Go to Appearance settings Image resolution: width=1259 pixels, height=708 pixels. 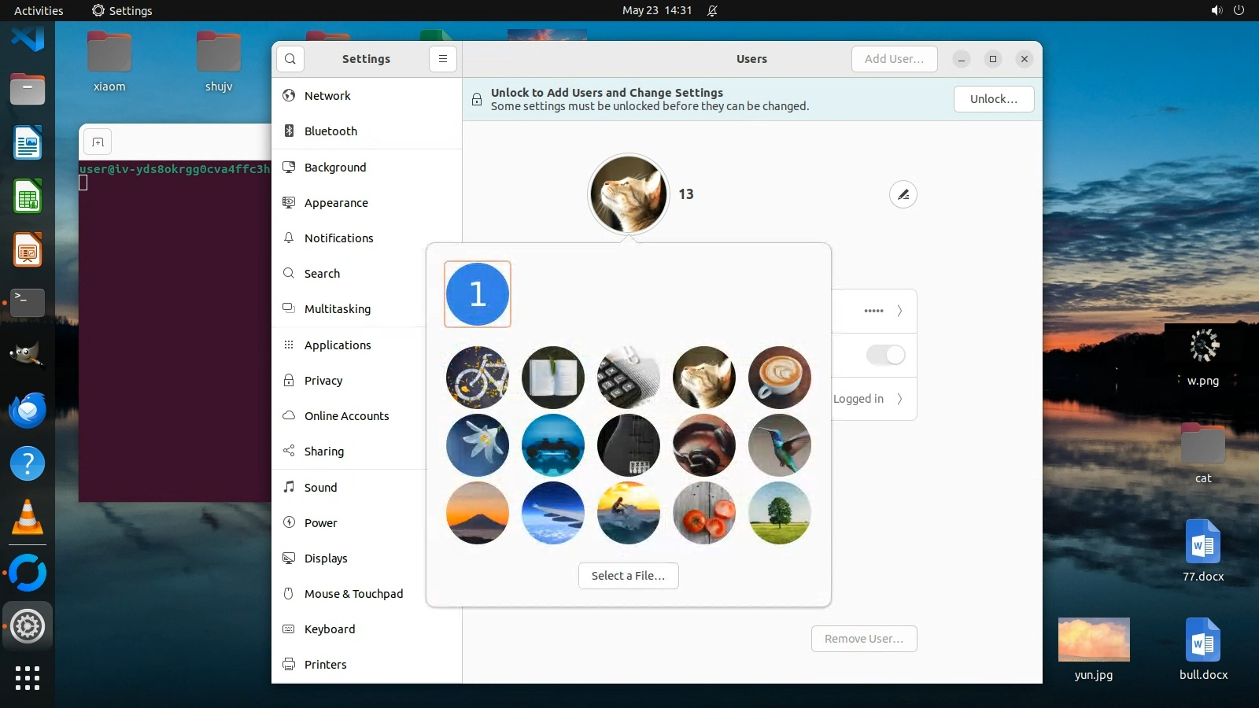pyautogui.click(x=336, y=203)
